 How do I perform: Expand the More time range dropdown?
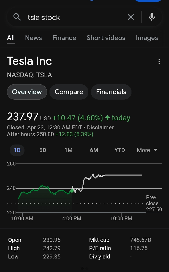pyautogui.click(x=147, y=150)
